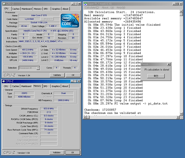Switch to About tab in bottom CPU-Z window
185x158 pixels.
(x=65, y=86)
